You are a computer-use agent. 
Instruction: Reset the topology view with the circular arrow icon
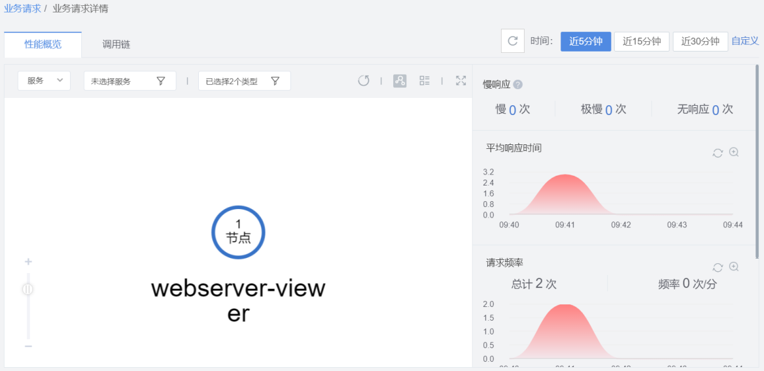[364, 81]
